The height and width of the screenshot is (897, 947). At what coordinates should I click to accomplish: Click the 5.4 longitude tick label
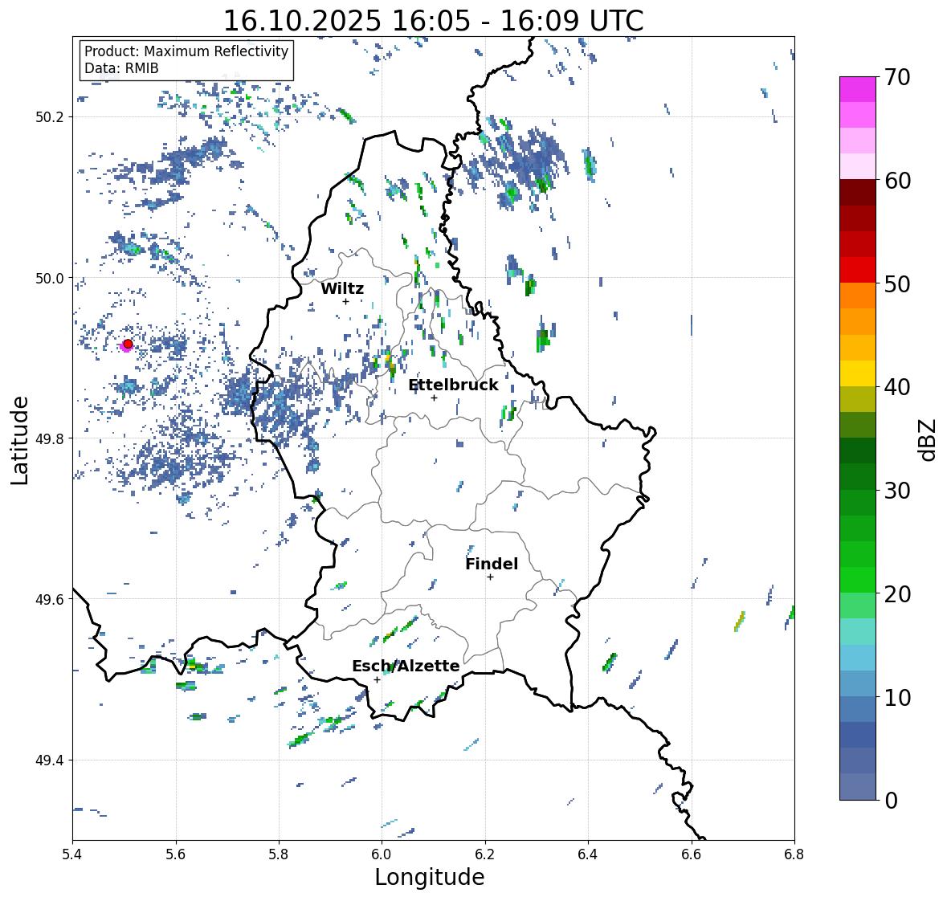point(72,854)
